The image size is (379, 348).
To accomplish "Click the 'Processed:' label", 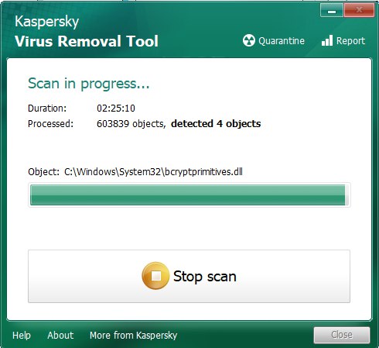I will (50, 124).
